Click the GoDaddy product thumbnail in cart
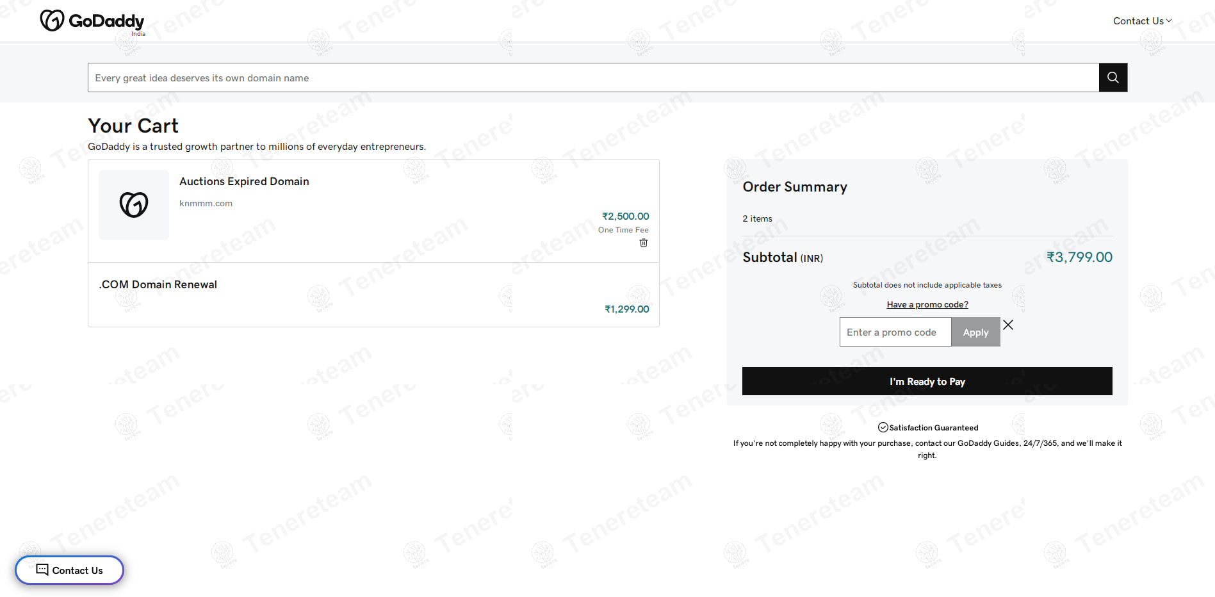 (x=134, y=205)
